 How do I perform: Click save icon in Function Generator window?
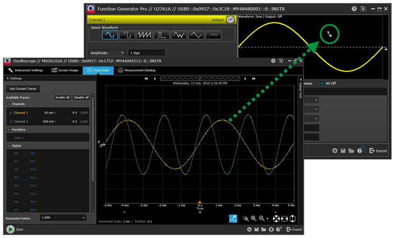pos(343,151)
